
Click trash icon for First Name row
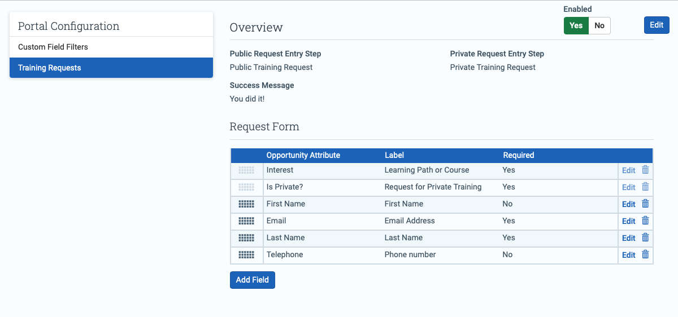[x=645, y=204]
